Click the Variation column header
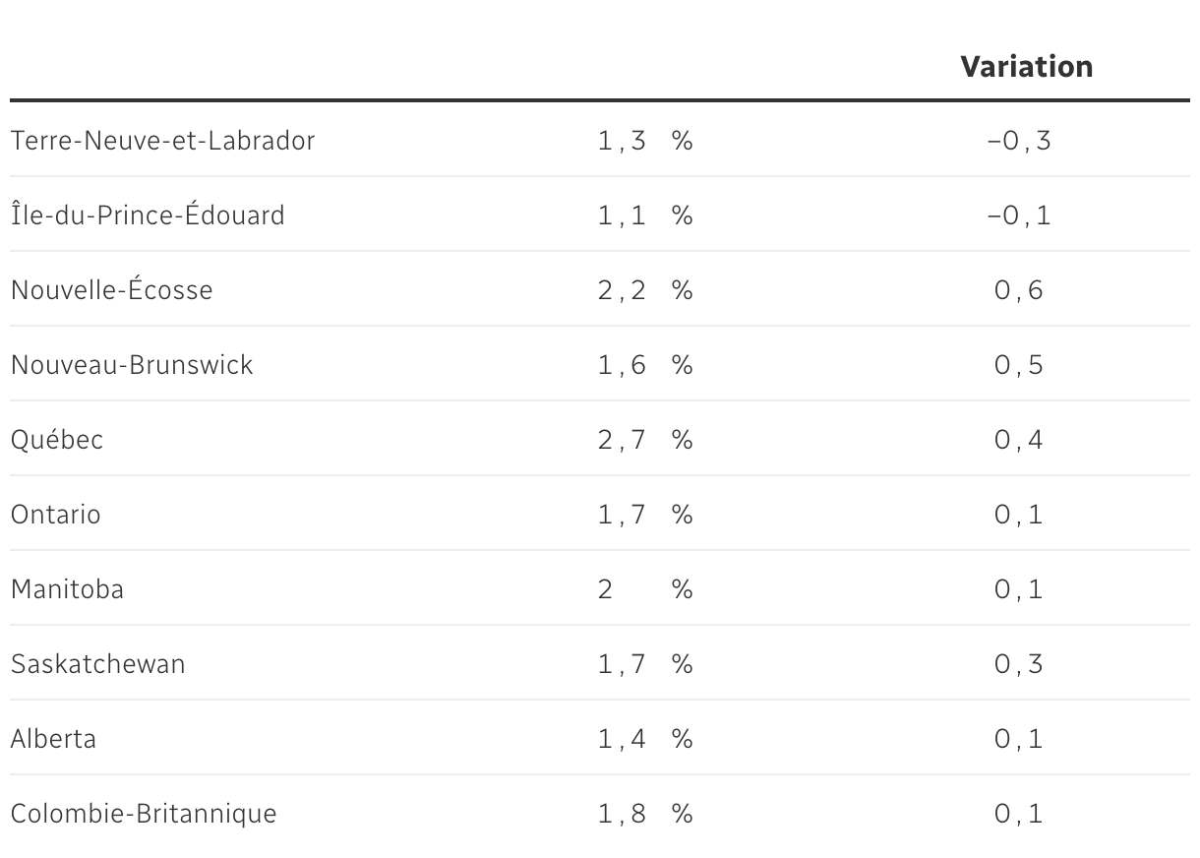 point(1026,66)
